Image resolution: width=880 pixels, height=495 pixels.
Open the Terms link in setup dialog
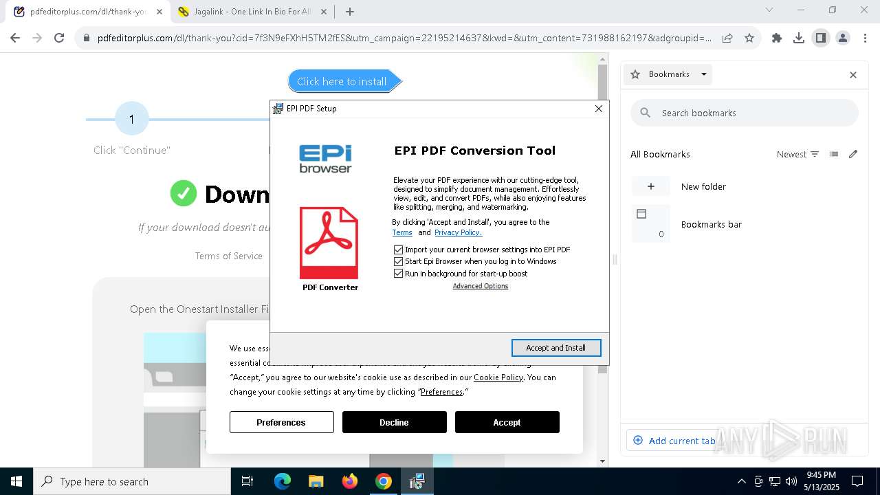point(402,232)
